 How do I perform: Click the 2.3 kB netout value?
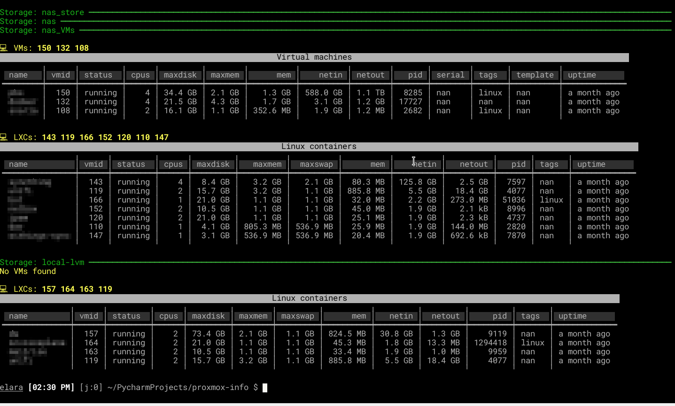coord(474,218)
